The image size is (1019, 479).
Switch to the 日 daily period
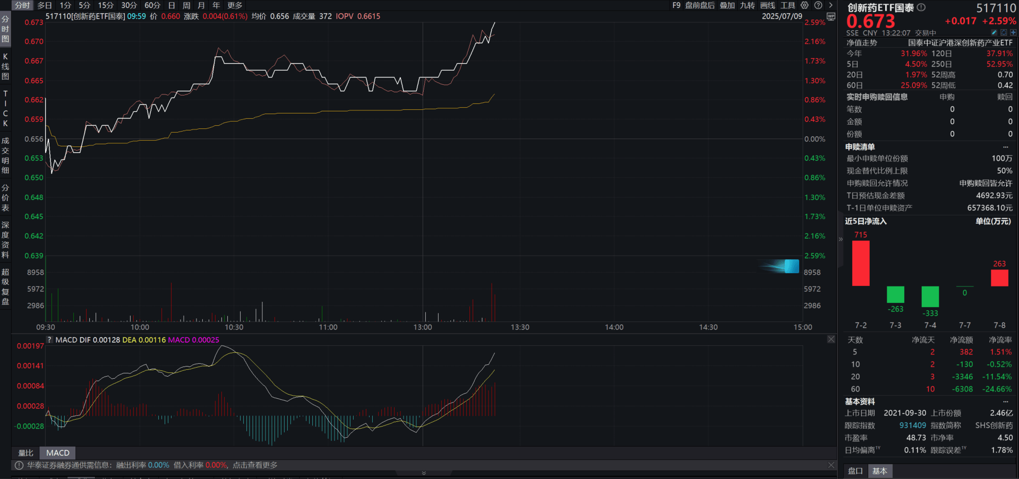pyautogui.click(x=172, y=5)
